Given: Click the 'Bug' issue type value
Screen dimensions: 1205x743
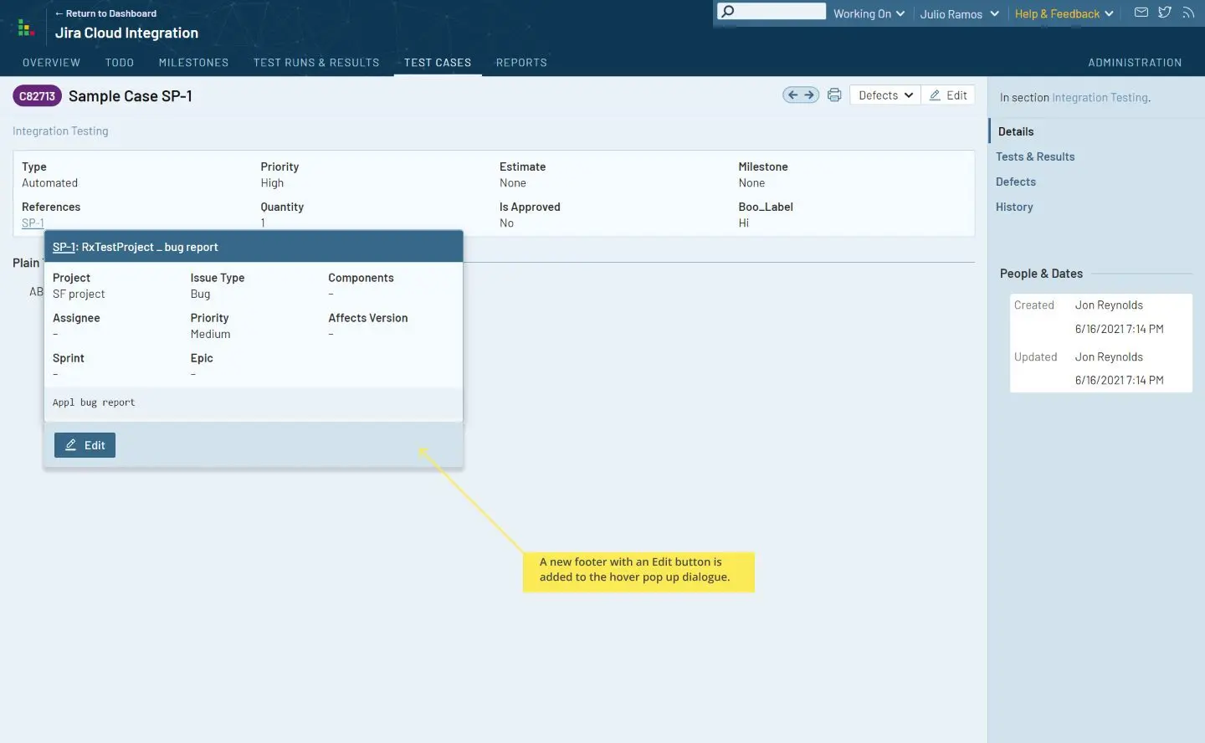Looking at the screenshot, I should pyautogui.click(x=200, y=295).
